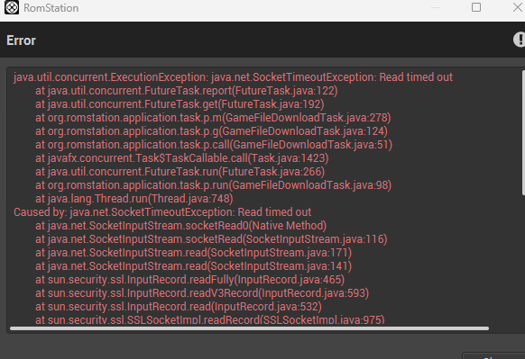Minimize the RomStation window

[436, 7]
